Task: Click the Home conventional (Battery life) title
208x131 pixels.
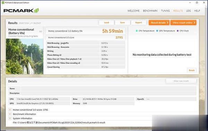Action: point(21,31)
